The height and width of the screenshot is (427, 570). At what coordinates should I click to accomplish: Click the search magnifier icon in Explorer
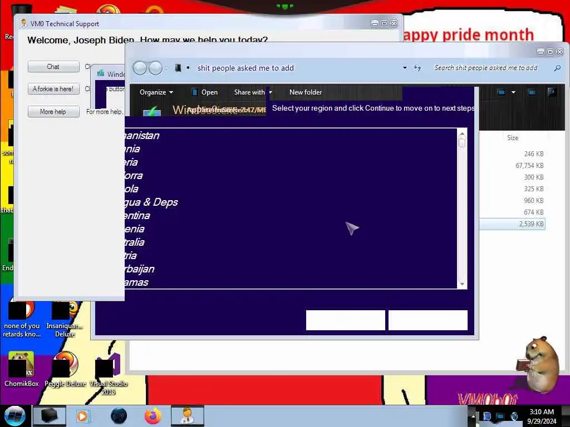click(557, 68)
